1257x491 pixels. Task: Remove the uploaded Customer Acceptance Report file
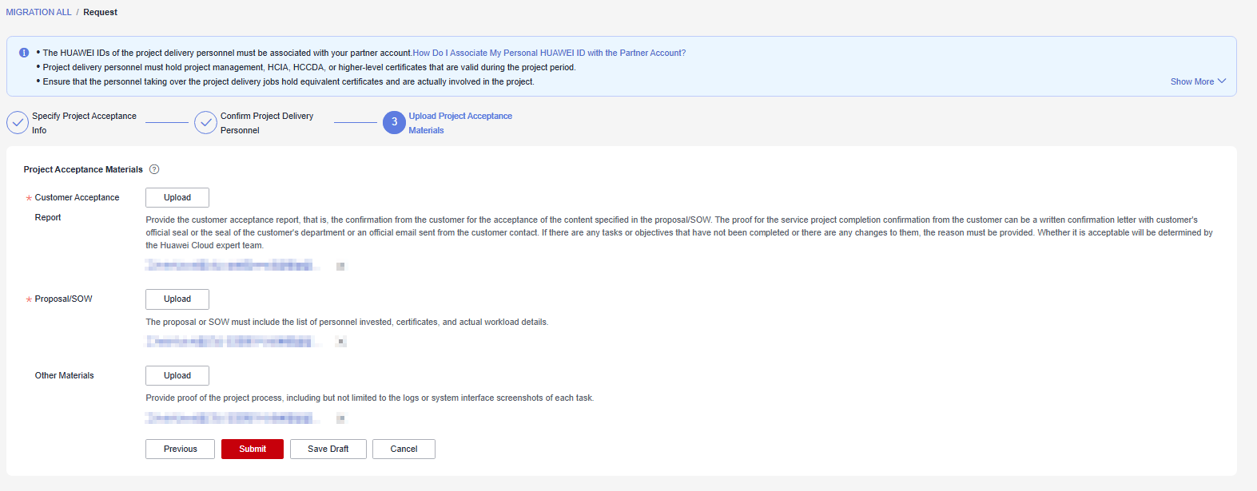pos(340,266)
